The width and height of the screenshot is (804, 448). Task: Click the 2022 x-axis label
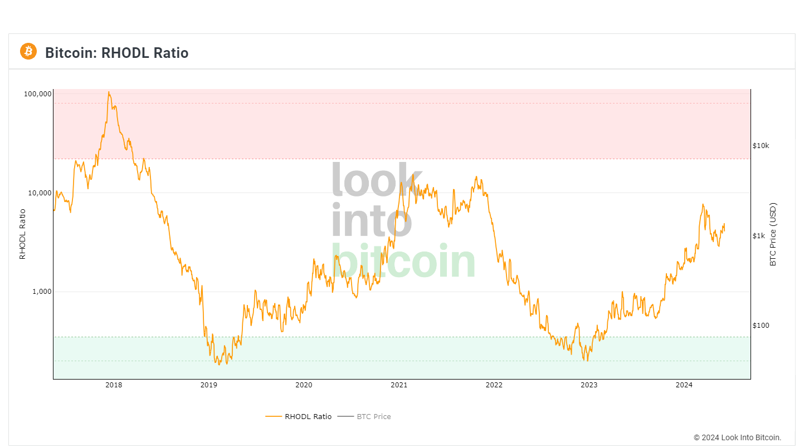[x=494, y=385]
